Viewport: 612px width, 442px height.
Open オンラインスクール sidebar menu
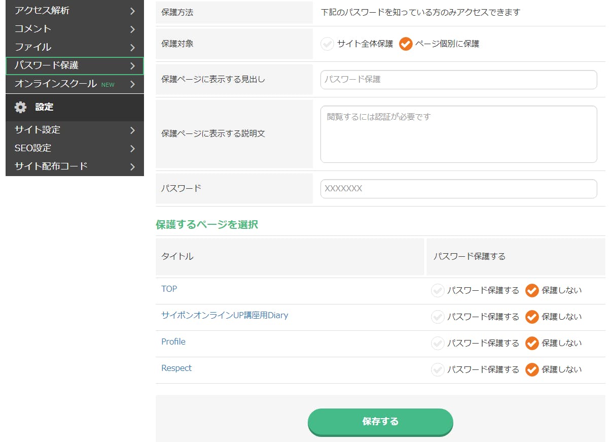[x=56, y=84]
